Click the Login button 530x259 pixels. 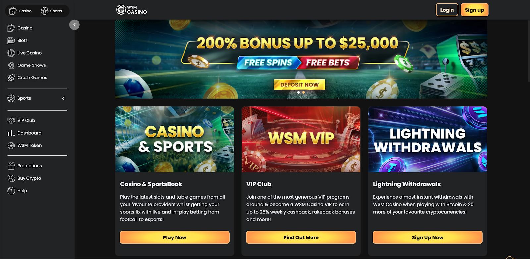tap(447, 10)
